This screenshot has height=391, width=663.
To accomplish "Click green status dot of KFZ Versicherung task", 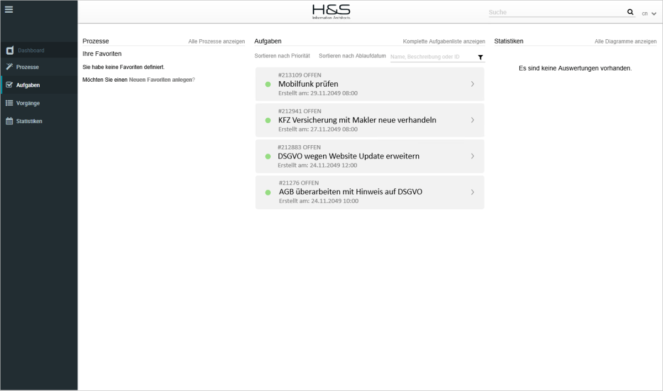I will [268, 120].
